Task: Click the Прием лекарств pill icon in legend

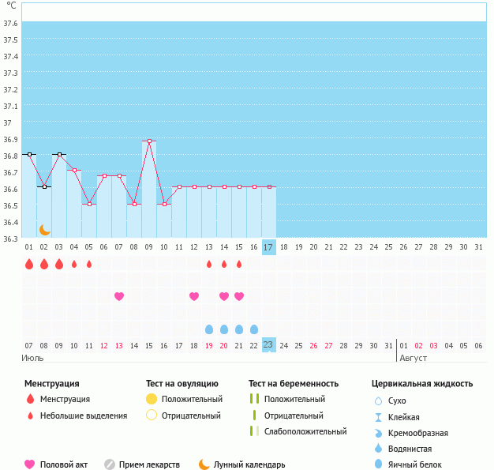Action: pyautogui.click(x=110, y=464)
